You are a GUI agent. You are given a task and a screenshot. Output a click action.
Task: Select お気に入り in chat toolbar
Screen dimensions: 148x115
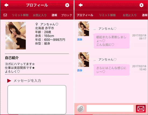click(x=130, y=15)
